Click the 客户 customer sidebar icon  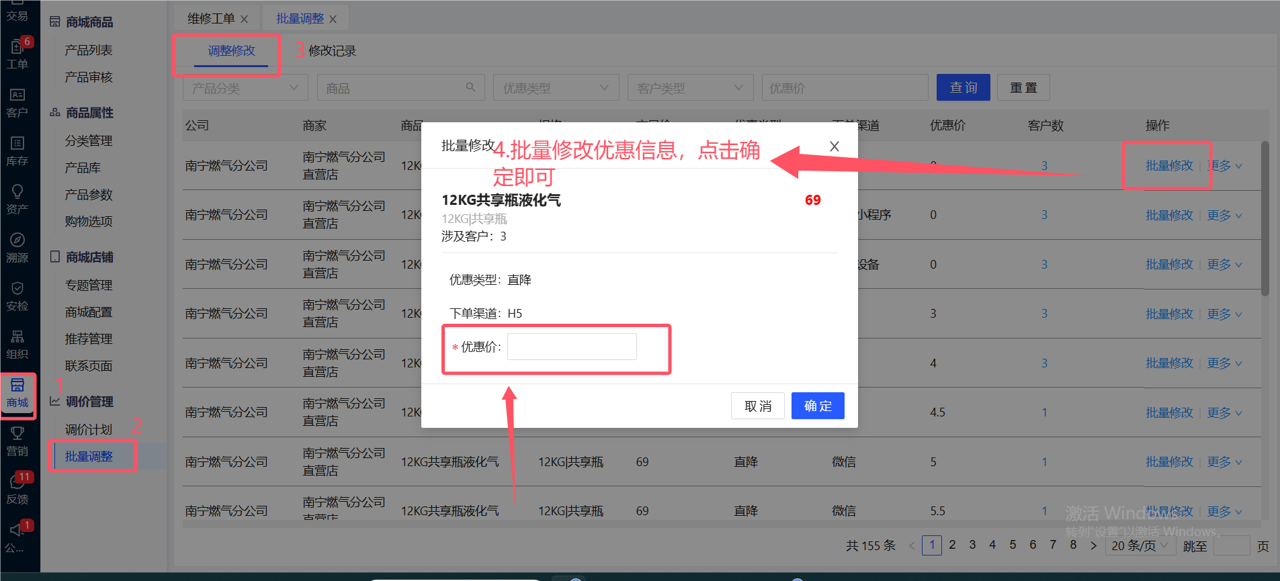[17, 102]
